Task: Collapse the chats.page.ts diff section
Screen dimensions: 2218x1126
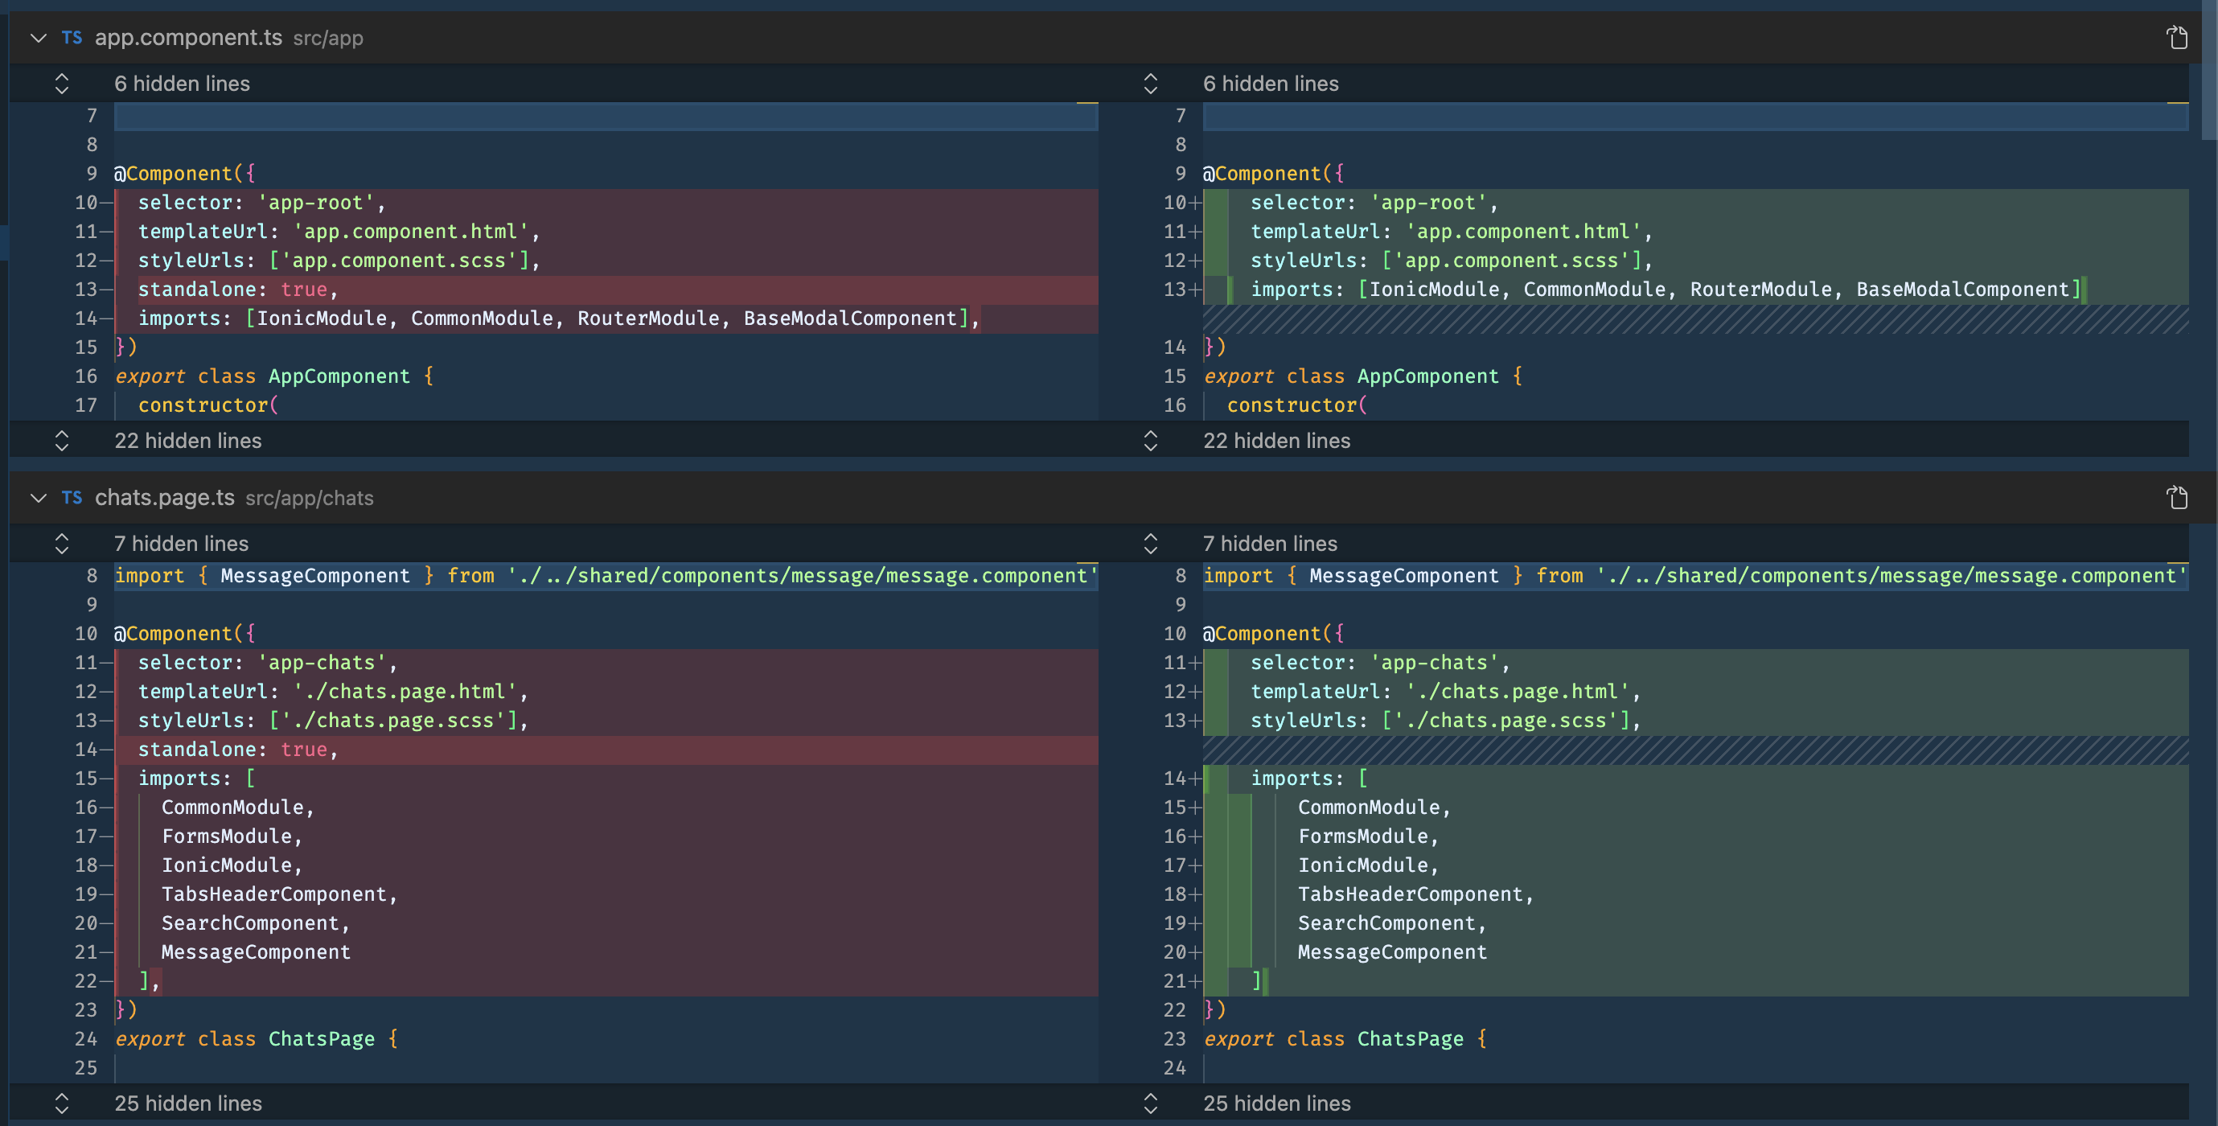Action: pos(38,498)
